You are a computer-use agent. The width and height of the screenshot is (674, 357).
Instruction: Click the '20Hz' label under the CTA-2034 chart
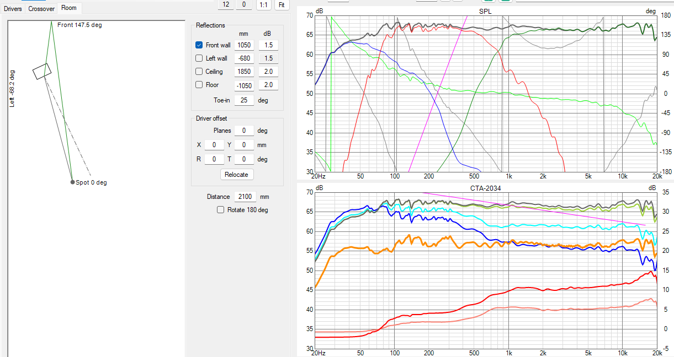point(319,353)
